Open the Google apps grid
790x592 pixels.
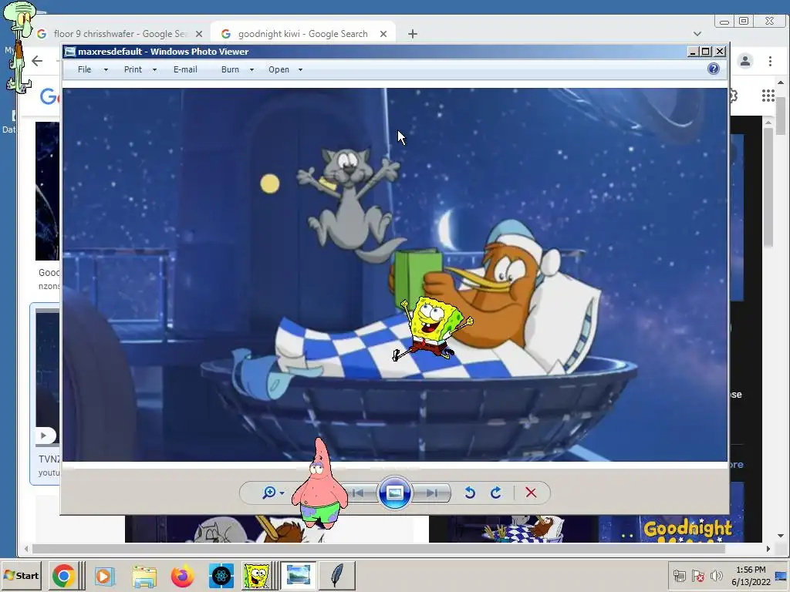point(768,96)
